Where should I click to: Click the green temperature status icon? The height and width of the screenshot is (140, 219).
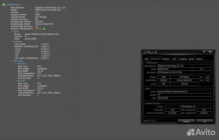[x=44, y=28]
